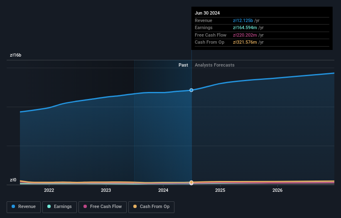Click the zł12.125b revenue value

pyautogui.click(x=243, y=20)
